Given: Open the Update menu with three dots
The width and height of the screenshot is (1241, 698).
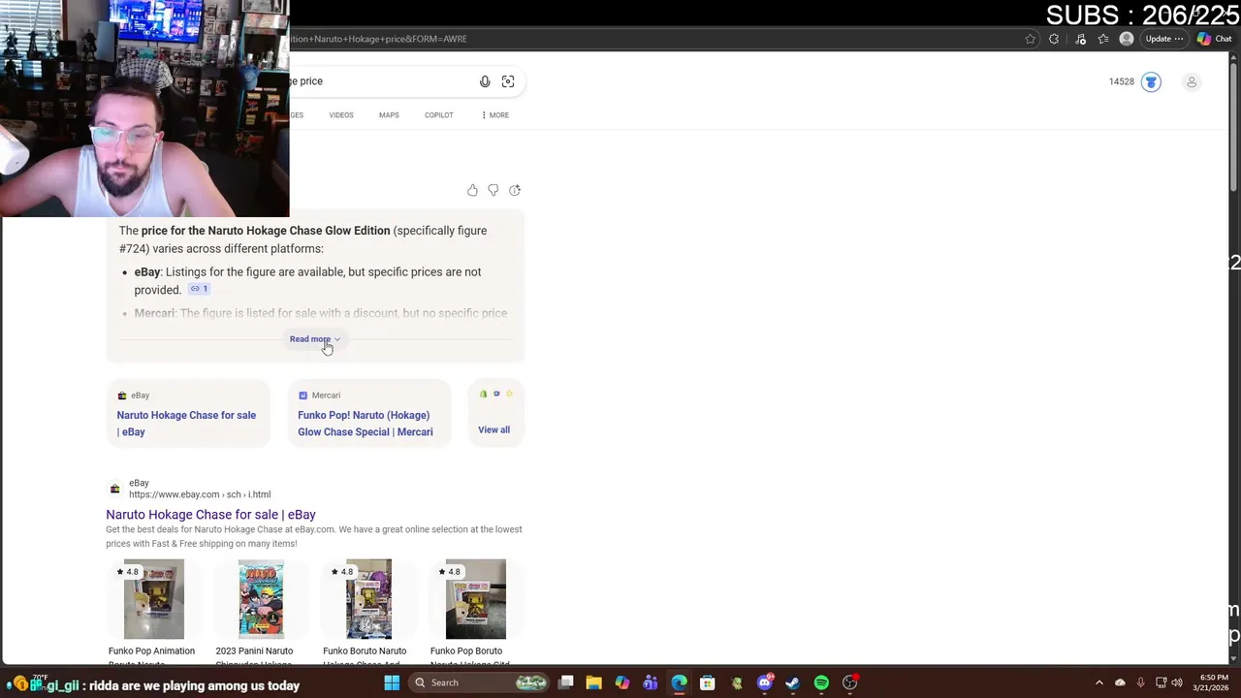Looking at the screenshot, I should tap(1163, 39).
